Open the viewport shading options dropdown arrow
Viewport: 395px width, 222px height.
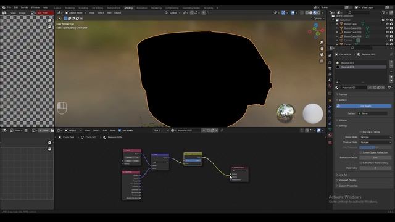click(x=323, y=12)
